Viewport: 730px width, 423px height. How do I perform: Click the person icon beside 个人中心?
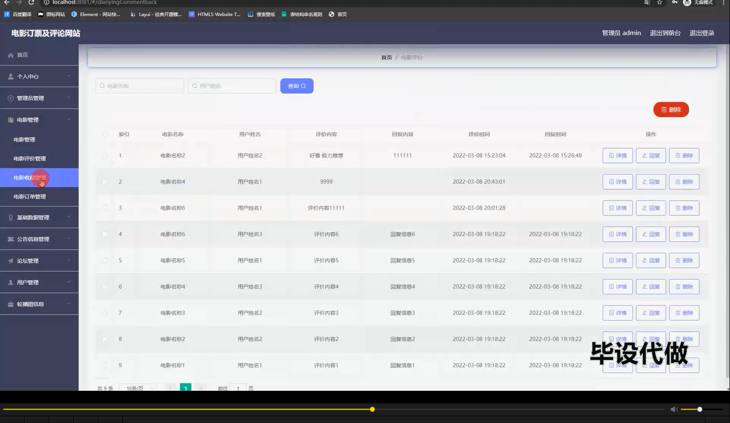[11, 76]
